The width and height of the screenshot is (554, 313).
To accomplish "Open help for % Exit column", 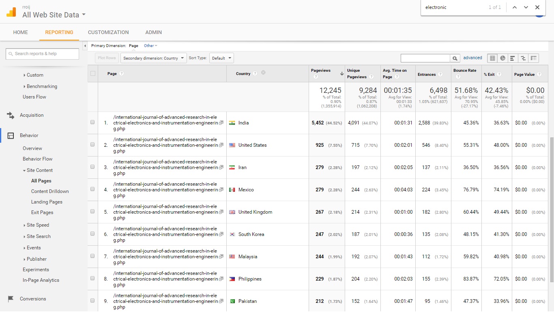I will click(499, 74).
